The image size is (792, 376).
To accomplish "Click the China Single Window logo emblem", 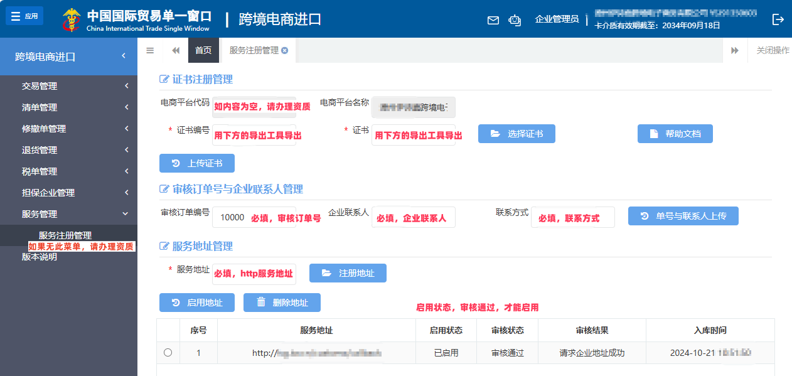I will [x=71, y=19].
